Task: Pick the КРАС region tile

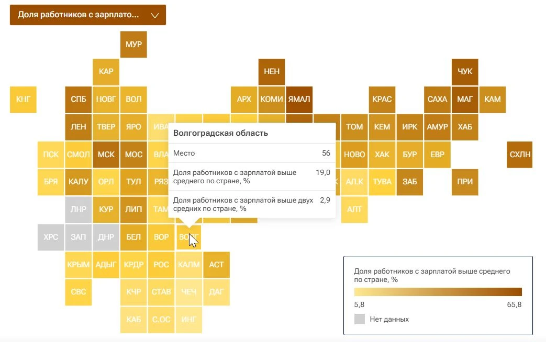Action: 382,99
